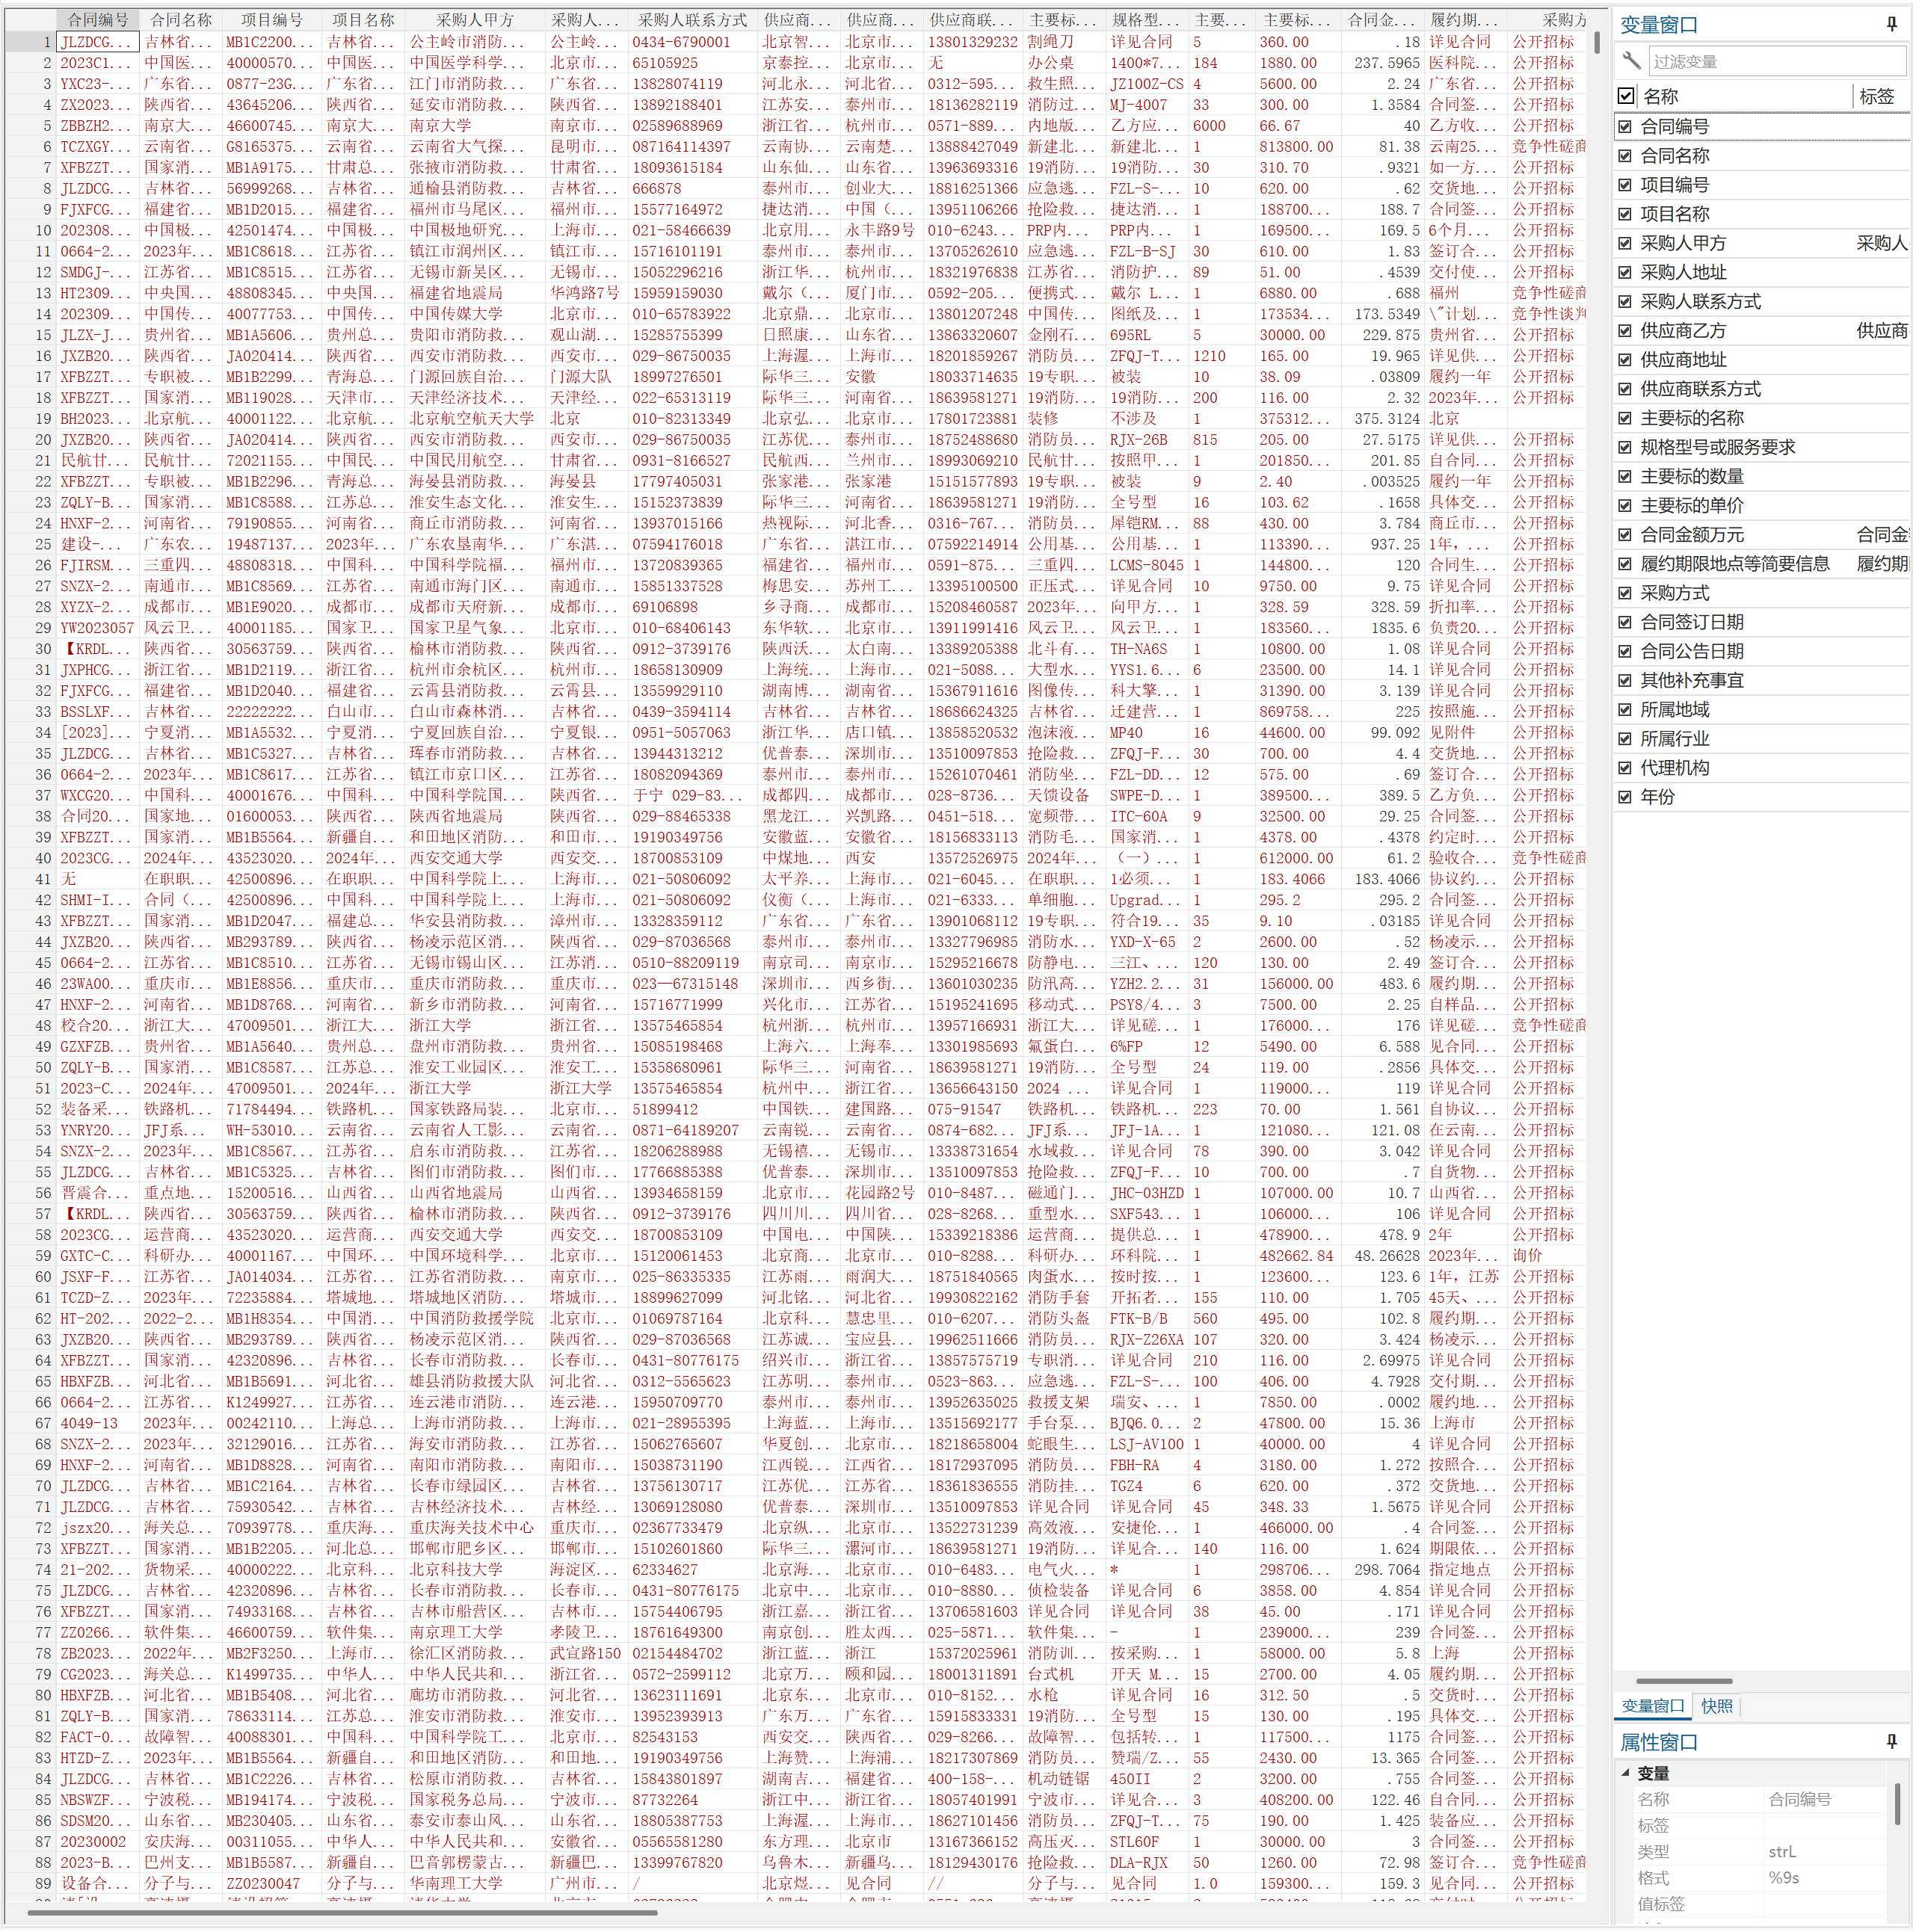
Task: Click the variables list horizontal scrollbar
Action: 1684,1681
